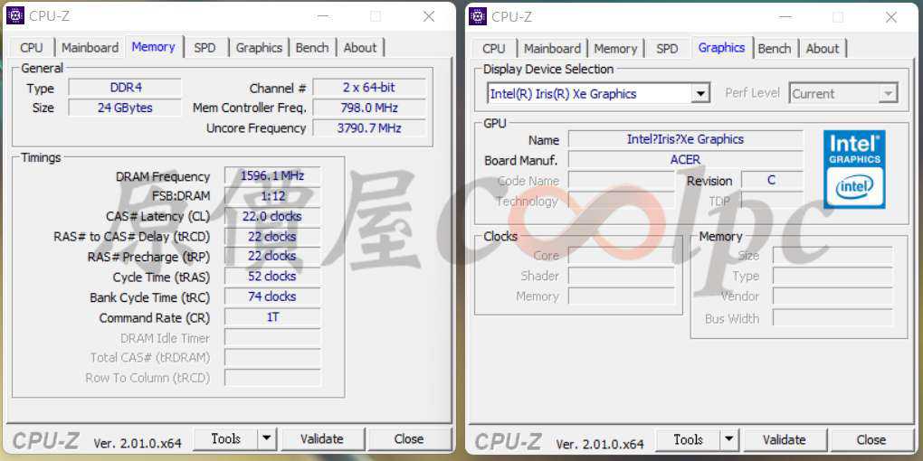Click CPU-Z app icon in left window title bar
The image size is (923, 461).
click(15, 16)
